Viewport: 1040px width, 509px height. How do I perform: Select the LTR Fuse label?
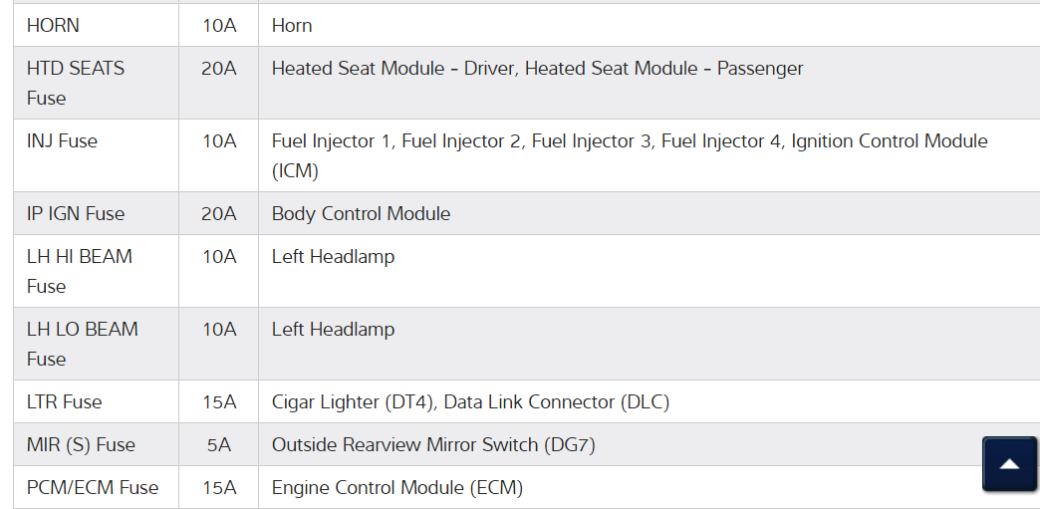click(64, 401)
